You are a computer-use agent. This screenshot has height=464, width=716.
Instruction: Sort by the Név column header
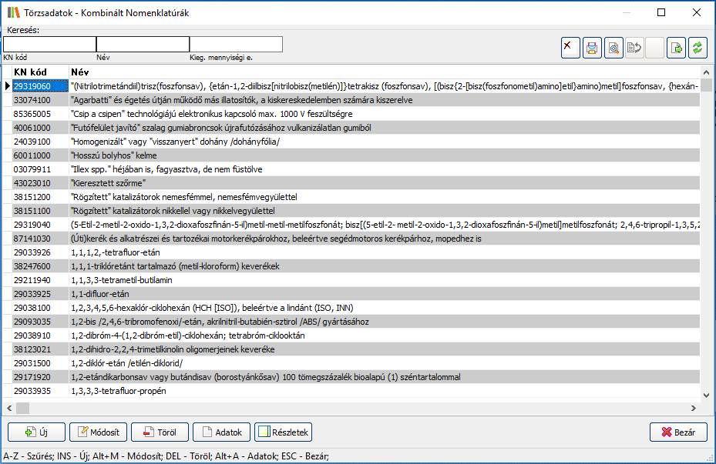(x=80, y=72)
